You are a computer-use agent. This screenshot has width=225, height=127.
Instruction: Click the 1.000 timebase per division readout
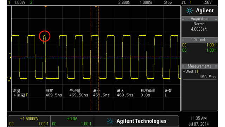point(146,2)
